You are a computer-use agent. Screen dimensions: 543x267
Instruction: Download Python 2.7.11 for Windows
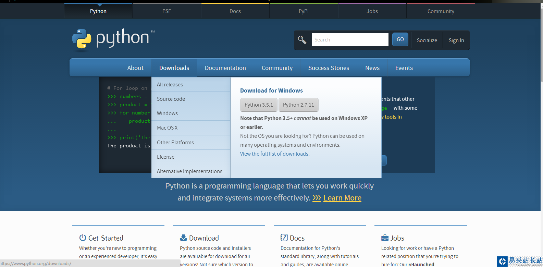click(x=298, y=105)
